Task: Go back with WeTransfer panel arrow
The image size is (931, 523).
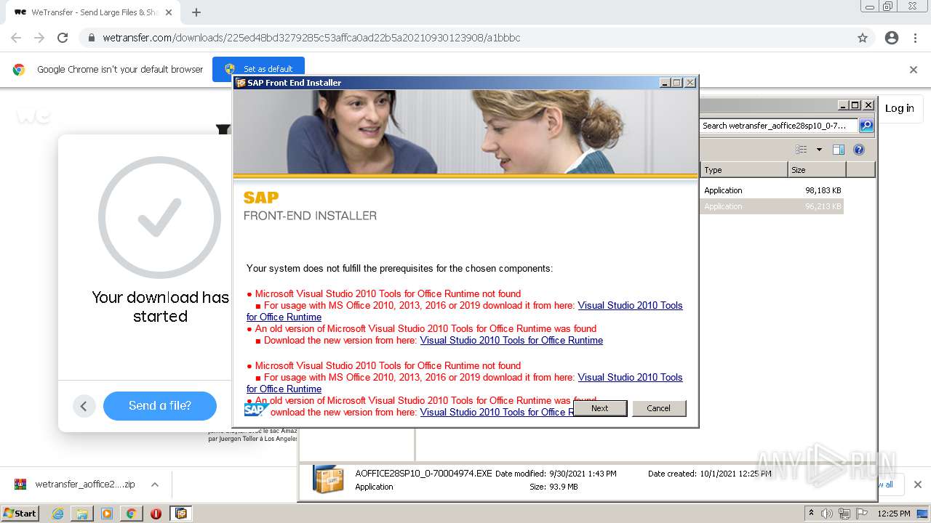Action: tap(84, 406)
